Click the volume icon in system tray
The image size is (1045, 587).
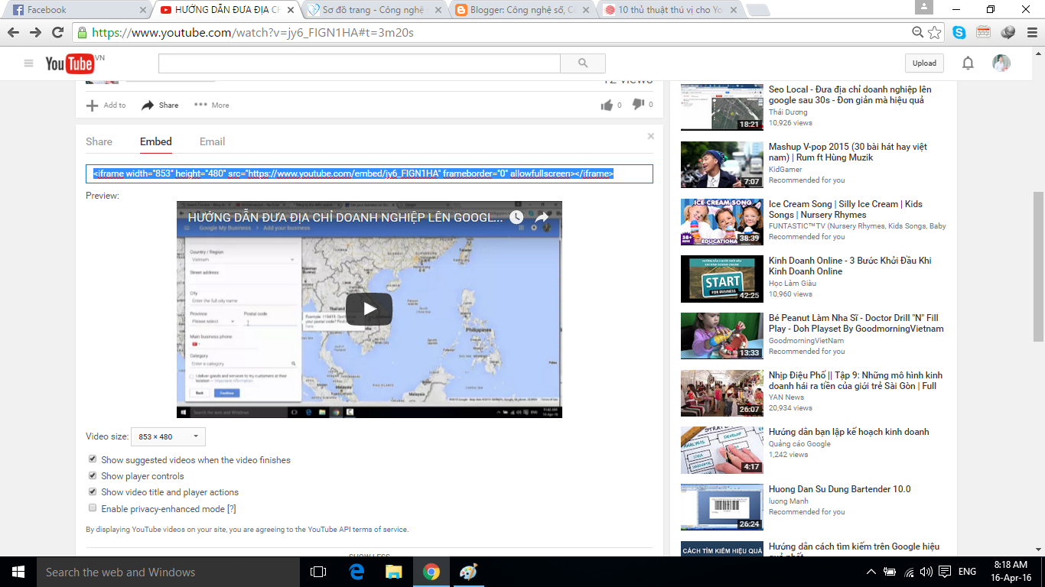(926, 572)
